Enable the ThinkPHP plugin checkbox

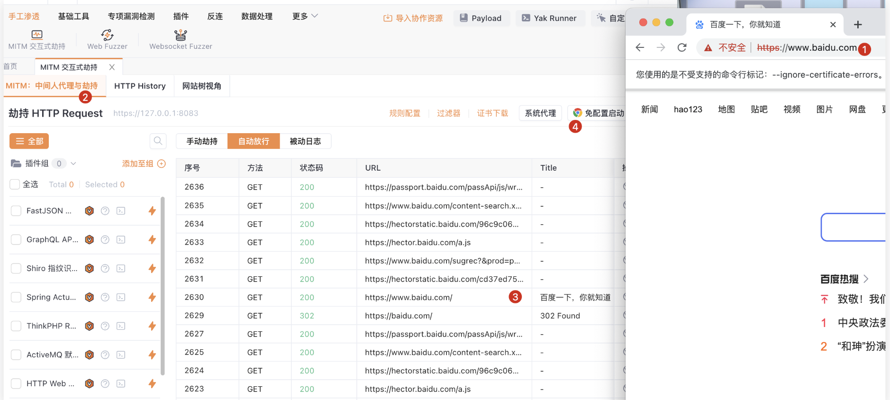click(16, 326)
